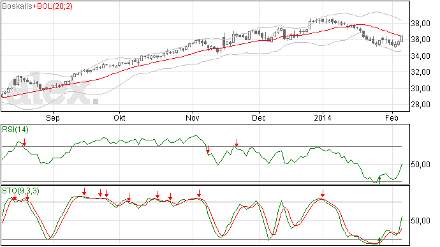The image size is (440, 247).
Task: Click the STO red sell arrow above 2014
Action: (x=323, y=193)
